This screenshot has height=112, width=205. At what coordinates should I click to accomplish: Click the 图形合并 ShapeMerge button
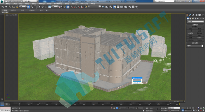(x=199, y=33)
